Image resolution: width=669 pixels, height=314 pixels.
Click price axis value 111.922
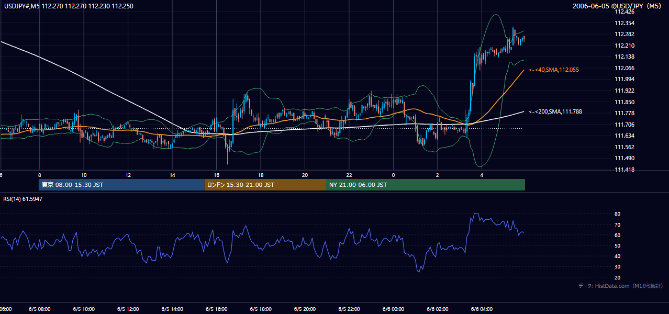point(624,91)
